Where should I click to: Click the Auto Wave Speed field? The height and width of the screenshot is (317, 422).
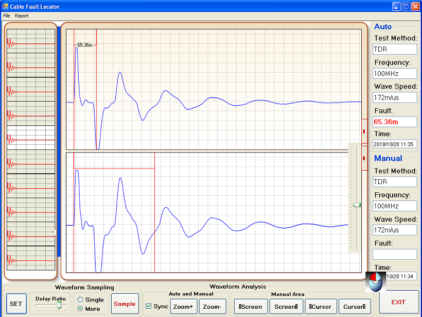pos(395,97)
